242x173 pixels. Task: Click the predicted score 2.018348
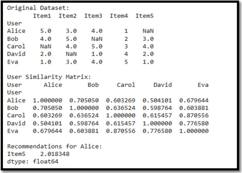pyautogui.click(x=55, y=154)
